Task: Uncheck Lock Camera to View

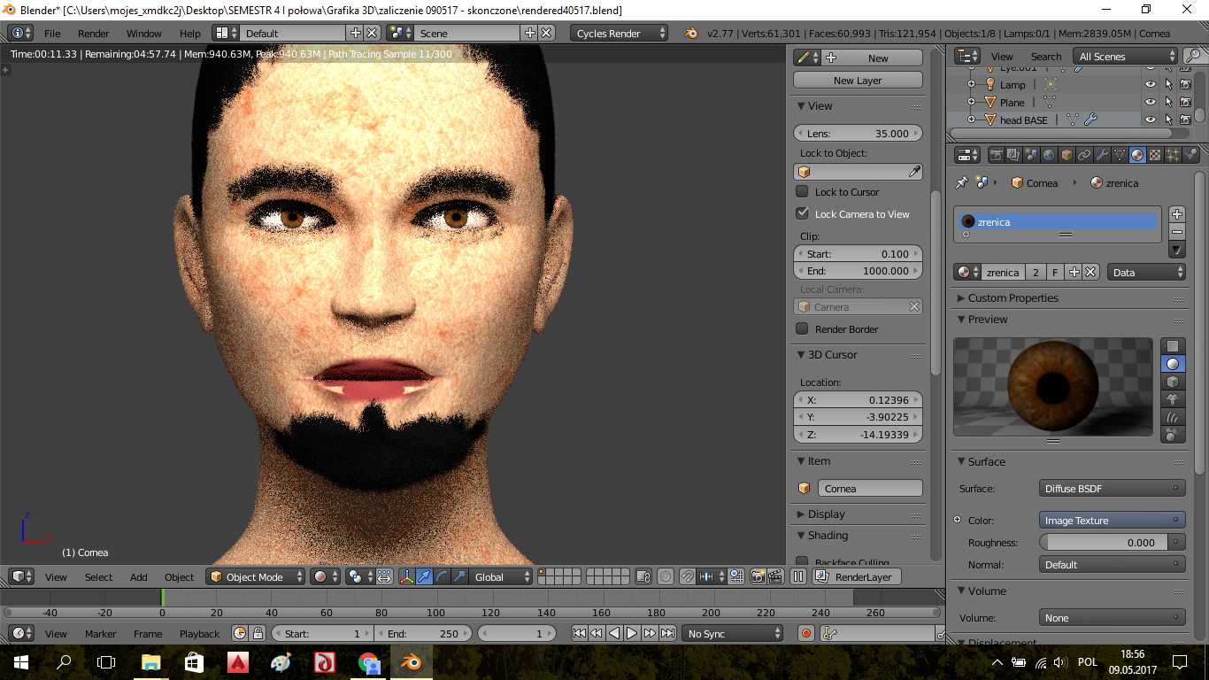Action: [x=802, y=213]
